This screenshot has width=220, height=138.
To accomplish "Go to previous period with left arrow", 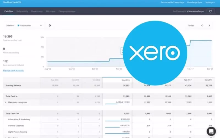I will [202, 25].
